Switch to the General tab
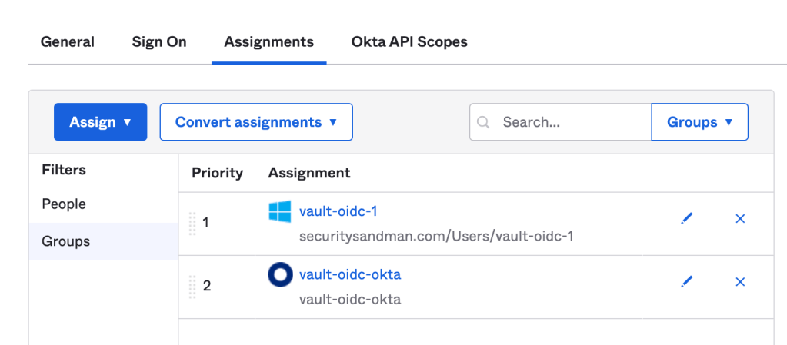Viewport: 787px width, 345px height. click(68, 41)
